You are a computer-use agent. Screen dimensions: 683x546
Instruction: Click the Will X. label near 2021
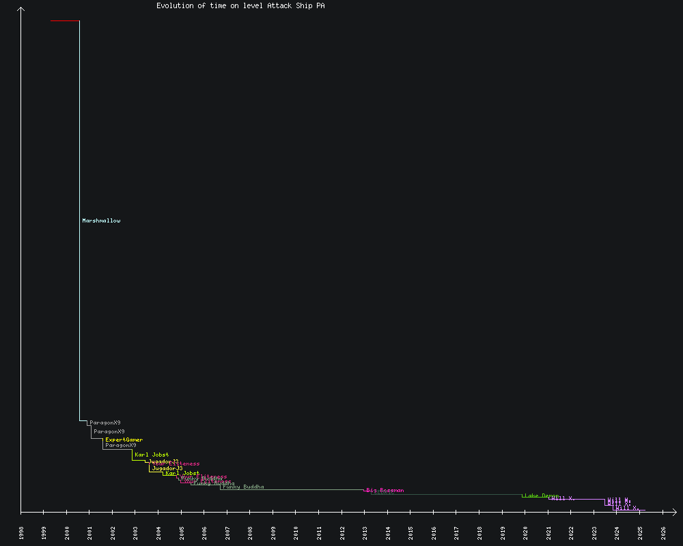click(563, 498)
